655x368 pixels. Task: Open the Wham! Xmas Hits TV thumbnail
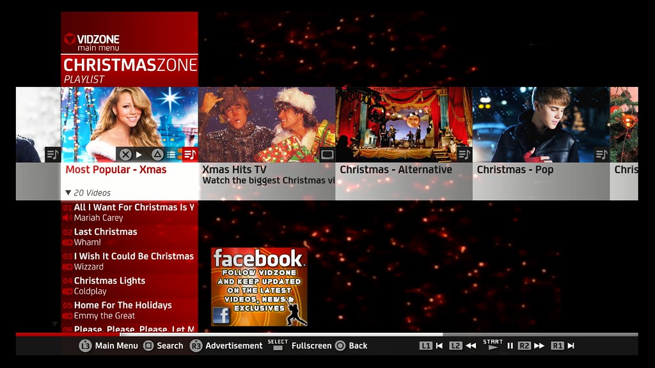pyautogui.click(x=267, y=125)
